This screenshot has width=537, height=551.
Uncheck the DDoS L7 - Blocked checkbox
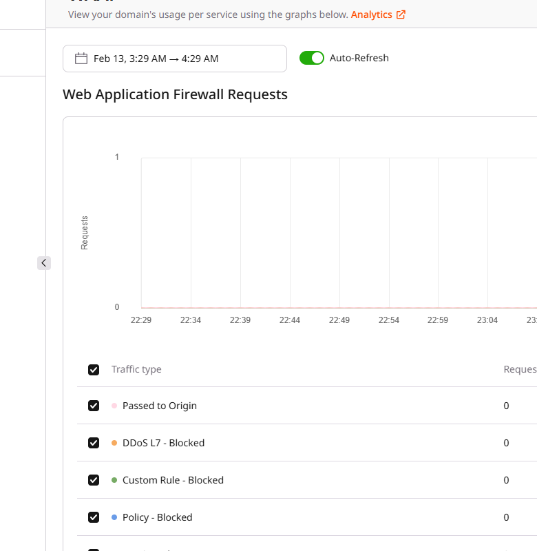pyautogui.click(x=94, y=443)
